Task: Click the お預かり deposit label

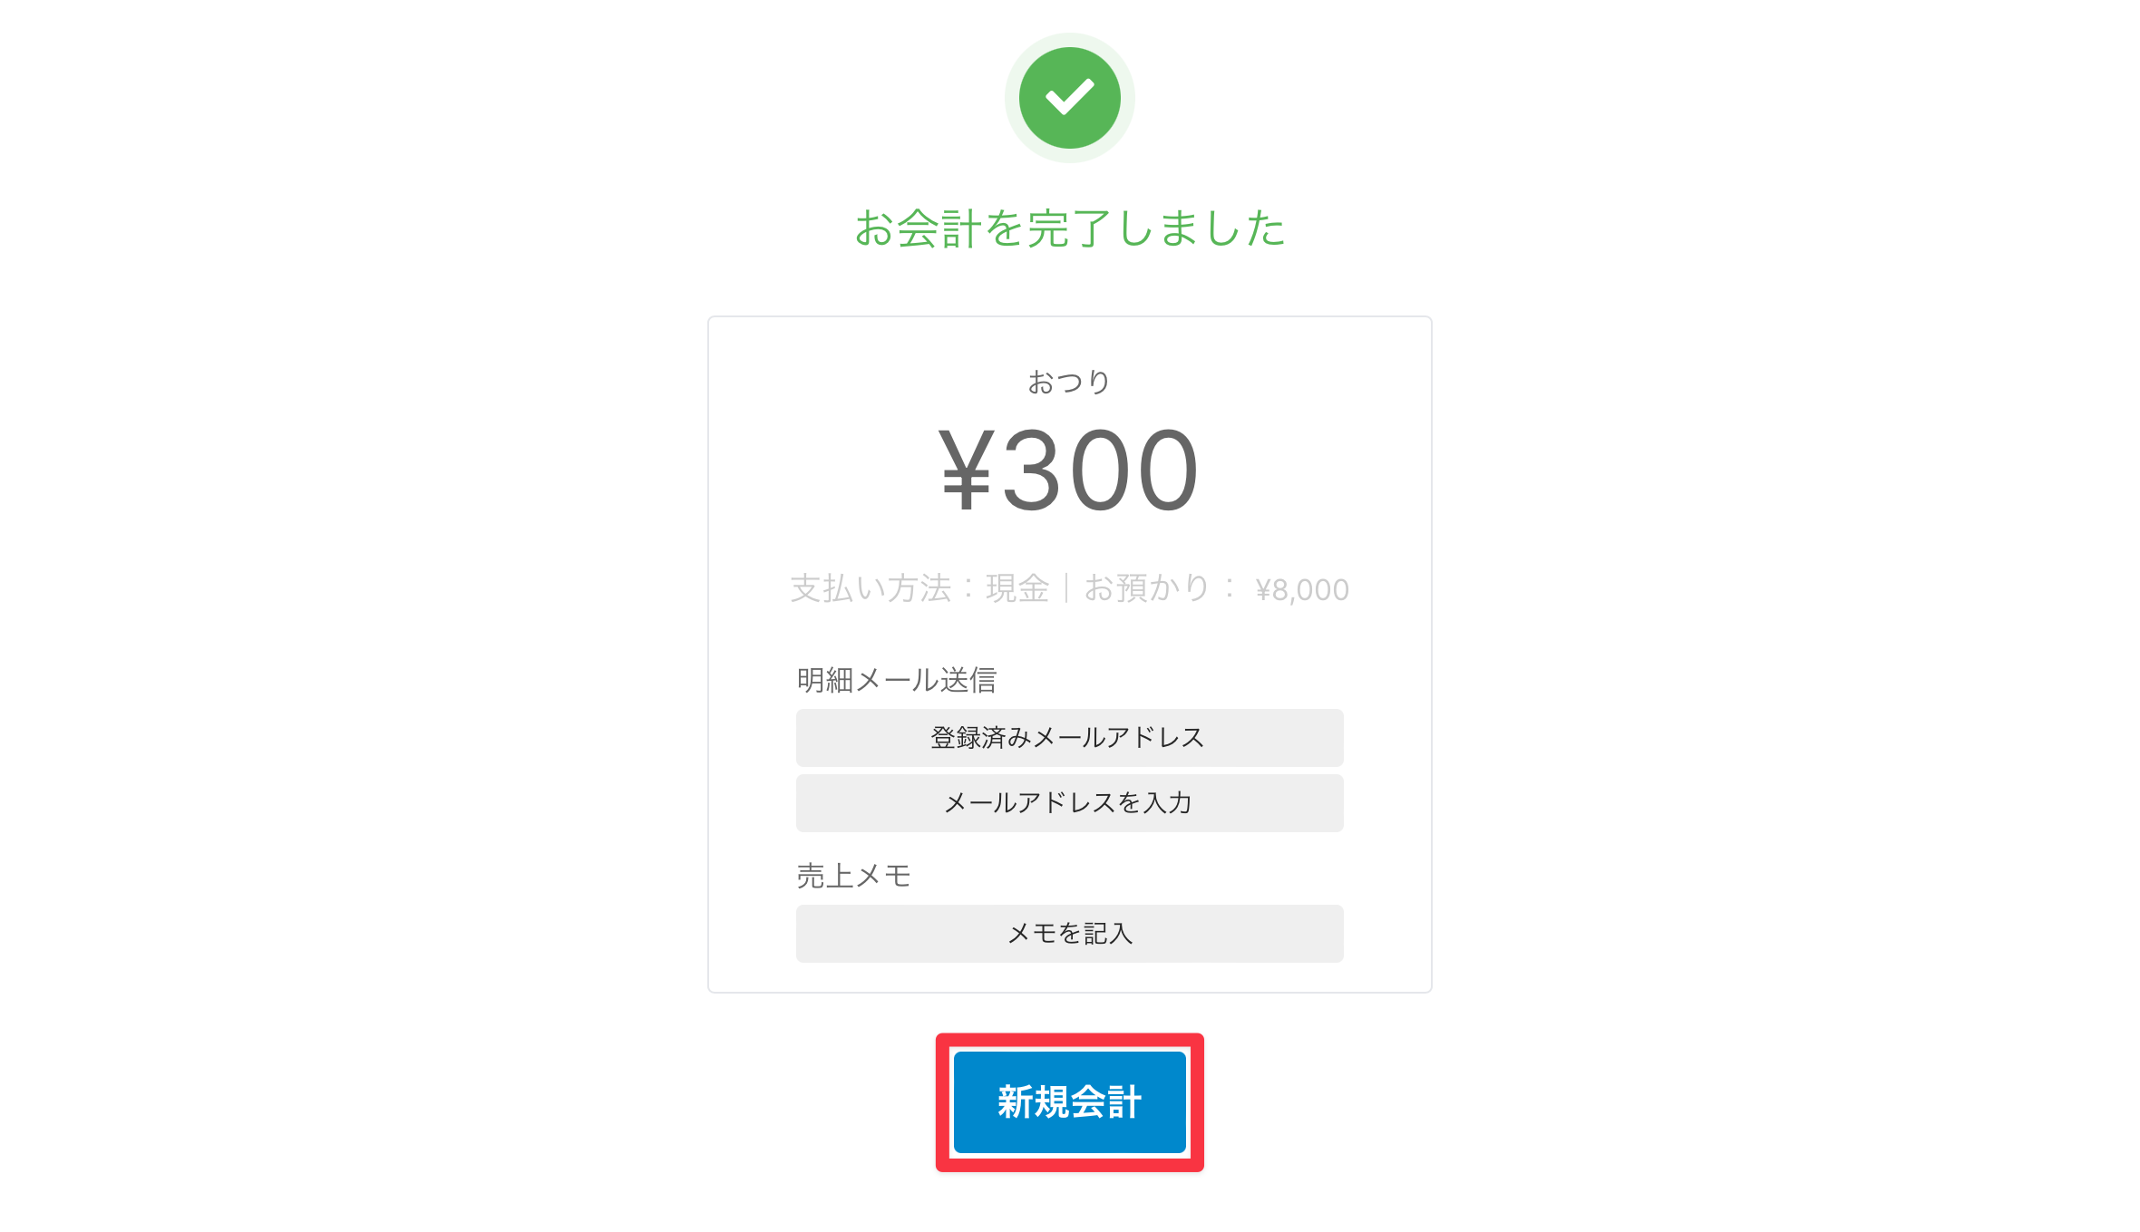Action: click(1147, 588)
